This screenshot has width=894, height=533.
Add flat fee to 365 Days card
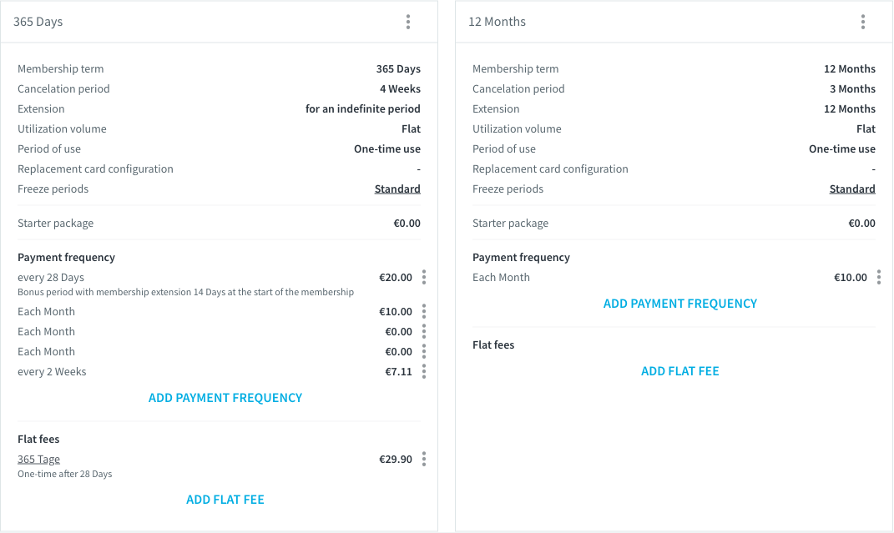(225, 500)
